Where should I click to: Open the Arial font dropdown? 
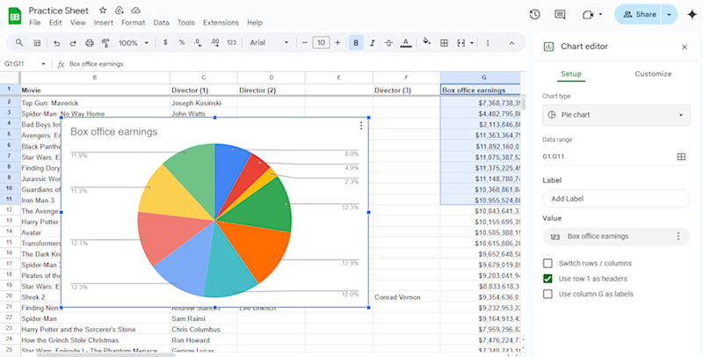(269, 42)
